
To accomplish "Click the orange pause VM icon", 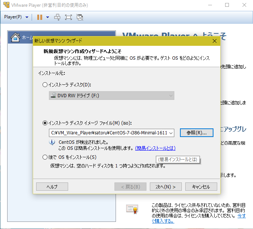I will coord(40,17).
